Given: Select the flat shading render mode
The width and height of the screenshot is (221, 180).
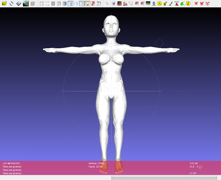Looking at the screenshot, I should coord(70,3).
